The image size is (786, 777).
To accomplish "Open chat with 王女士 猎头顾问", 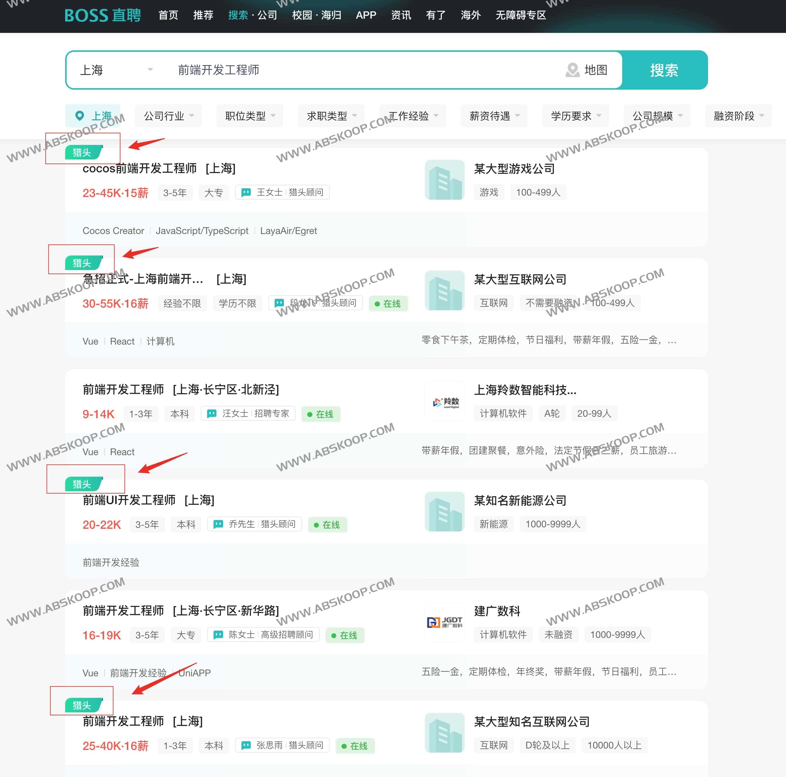I will (x=282, y=192).
